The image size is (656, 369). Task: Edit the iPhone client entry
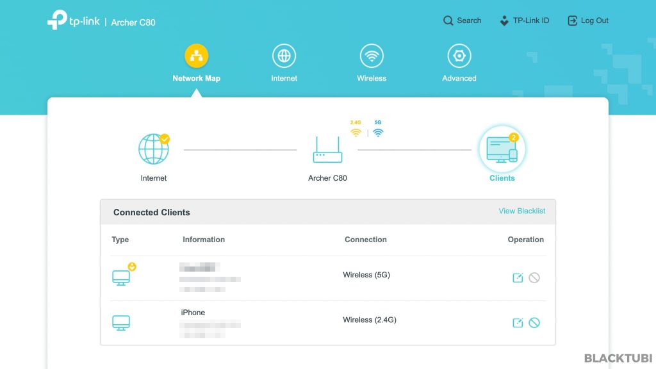(x=518, y=323)
